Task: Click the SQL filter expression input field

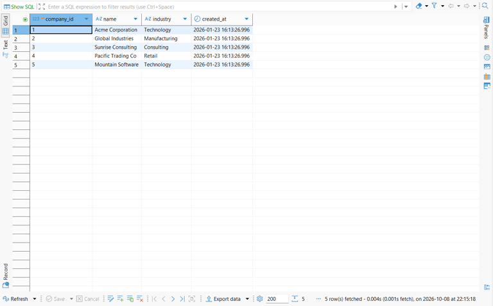Action: (x=220, y=6)
